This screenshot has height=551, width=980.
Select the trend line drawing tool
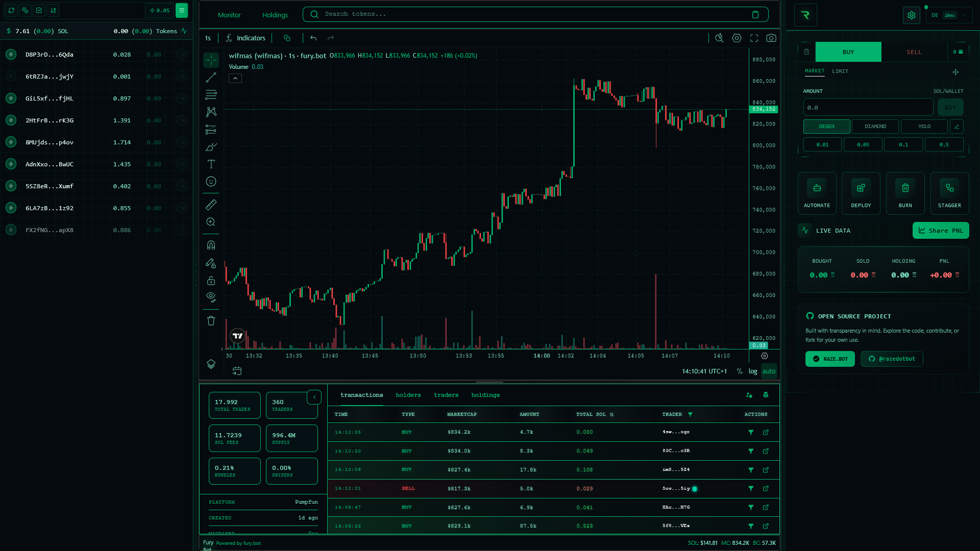point(211,78)
